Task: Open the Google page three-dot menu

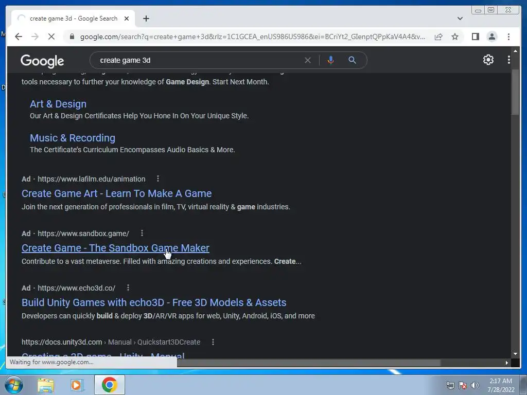Action: point(508,60)
